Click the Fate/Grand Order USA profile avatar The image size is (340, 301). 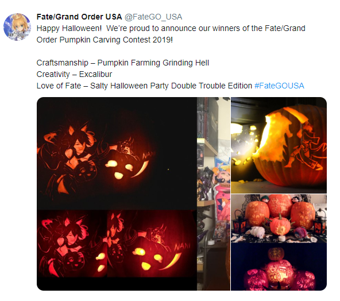point(17,27)
